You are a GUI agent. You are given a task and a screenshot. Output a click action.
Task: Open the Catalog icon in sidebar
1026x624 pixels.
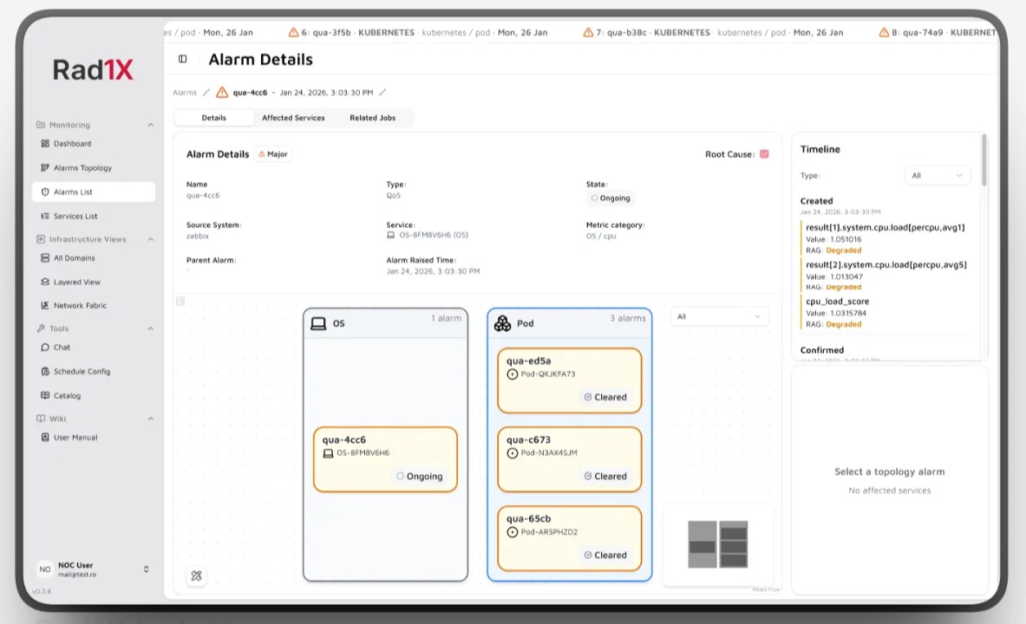click(x=45, y=396)
